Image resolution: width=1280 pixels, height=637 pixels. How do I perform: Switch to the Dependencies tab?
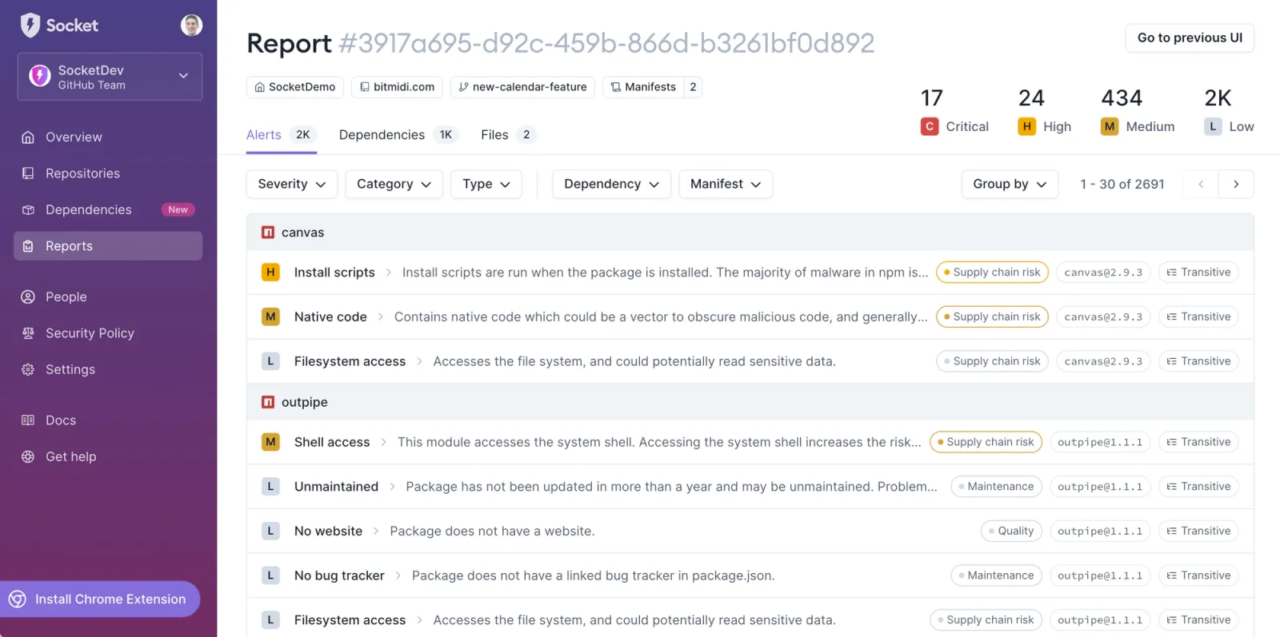tap(398, 135)
